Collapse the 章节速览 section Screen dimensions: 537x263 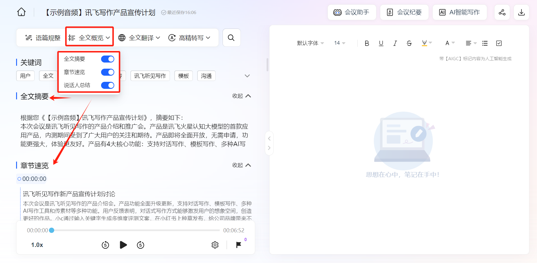242,165
